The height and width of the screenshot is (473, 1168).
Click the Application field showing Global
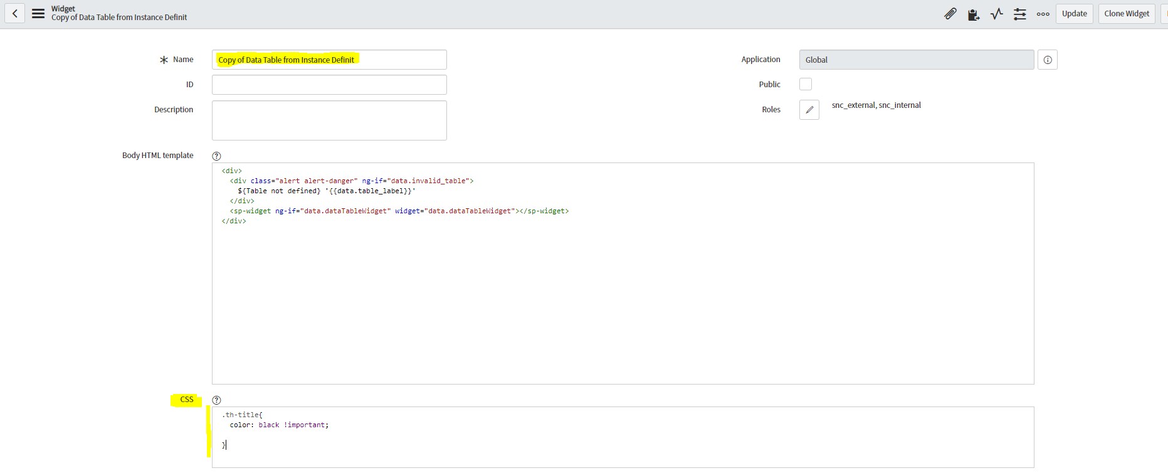click(x=917, y=60)
